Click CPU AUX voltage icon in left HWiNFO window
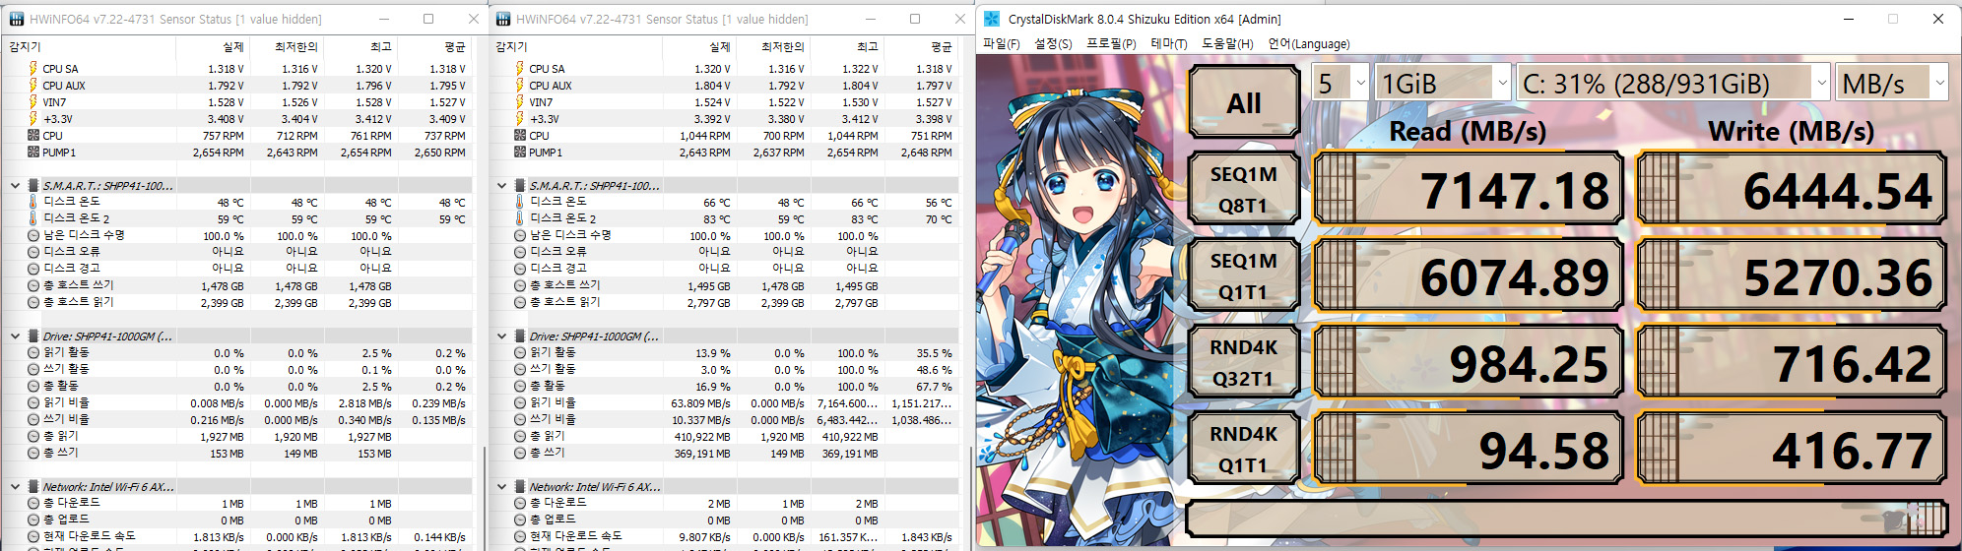Image resolution: width=1962 pixels, height=551 pixels. point(33,86)
